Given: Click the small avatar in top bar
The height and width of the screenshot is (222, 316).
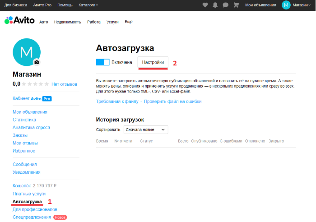Looking at the screenshot, I should (286, 5).
